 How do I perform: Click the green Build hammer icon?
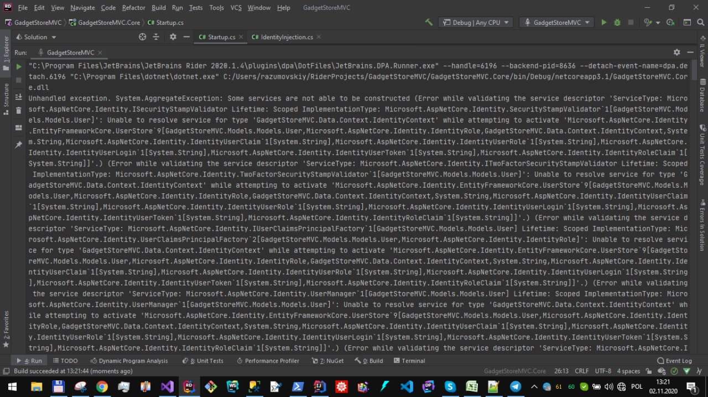coord(429,23)
